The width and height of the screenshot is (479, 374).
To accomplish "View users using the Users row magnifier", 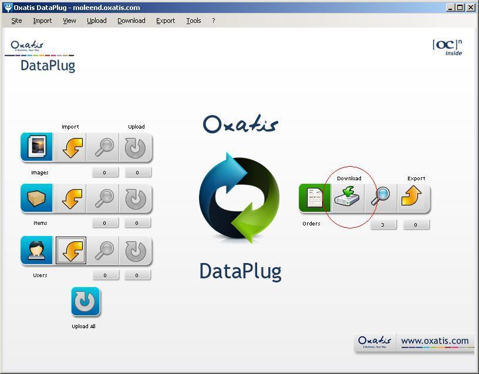I will point(104,250).
